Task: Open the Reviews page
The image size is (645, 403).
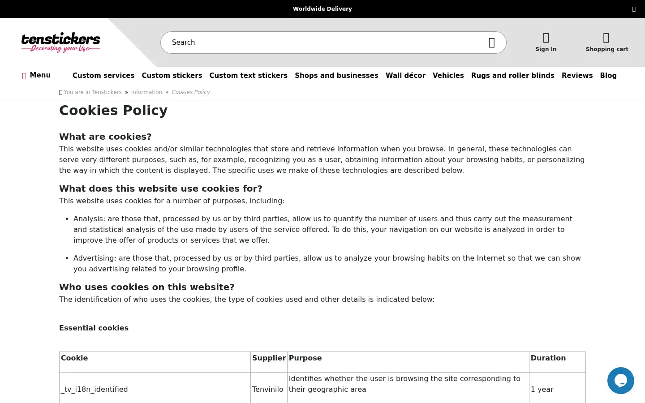Action: 577,76
